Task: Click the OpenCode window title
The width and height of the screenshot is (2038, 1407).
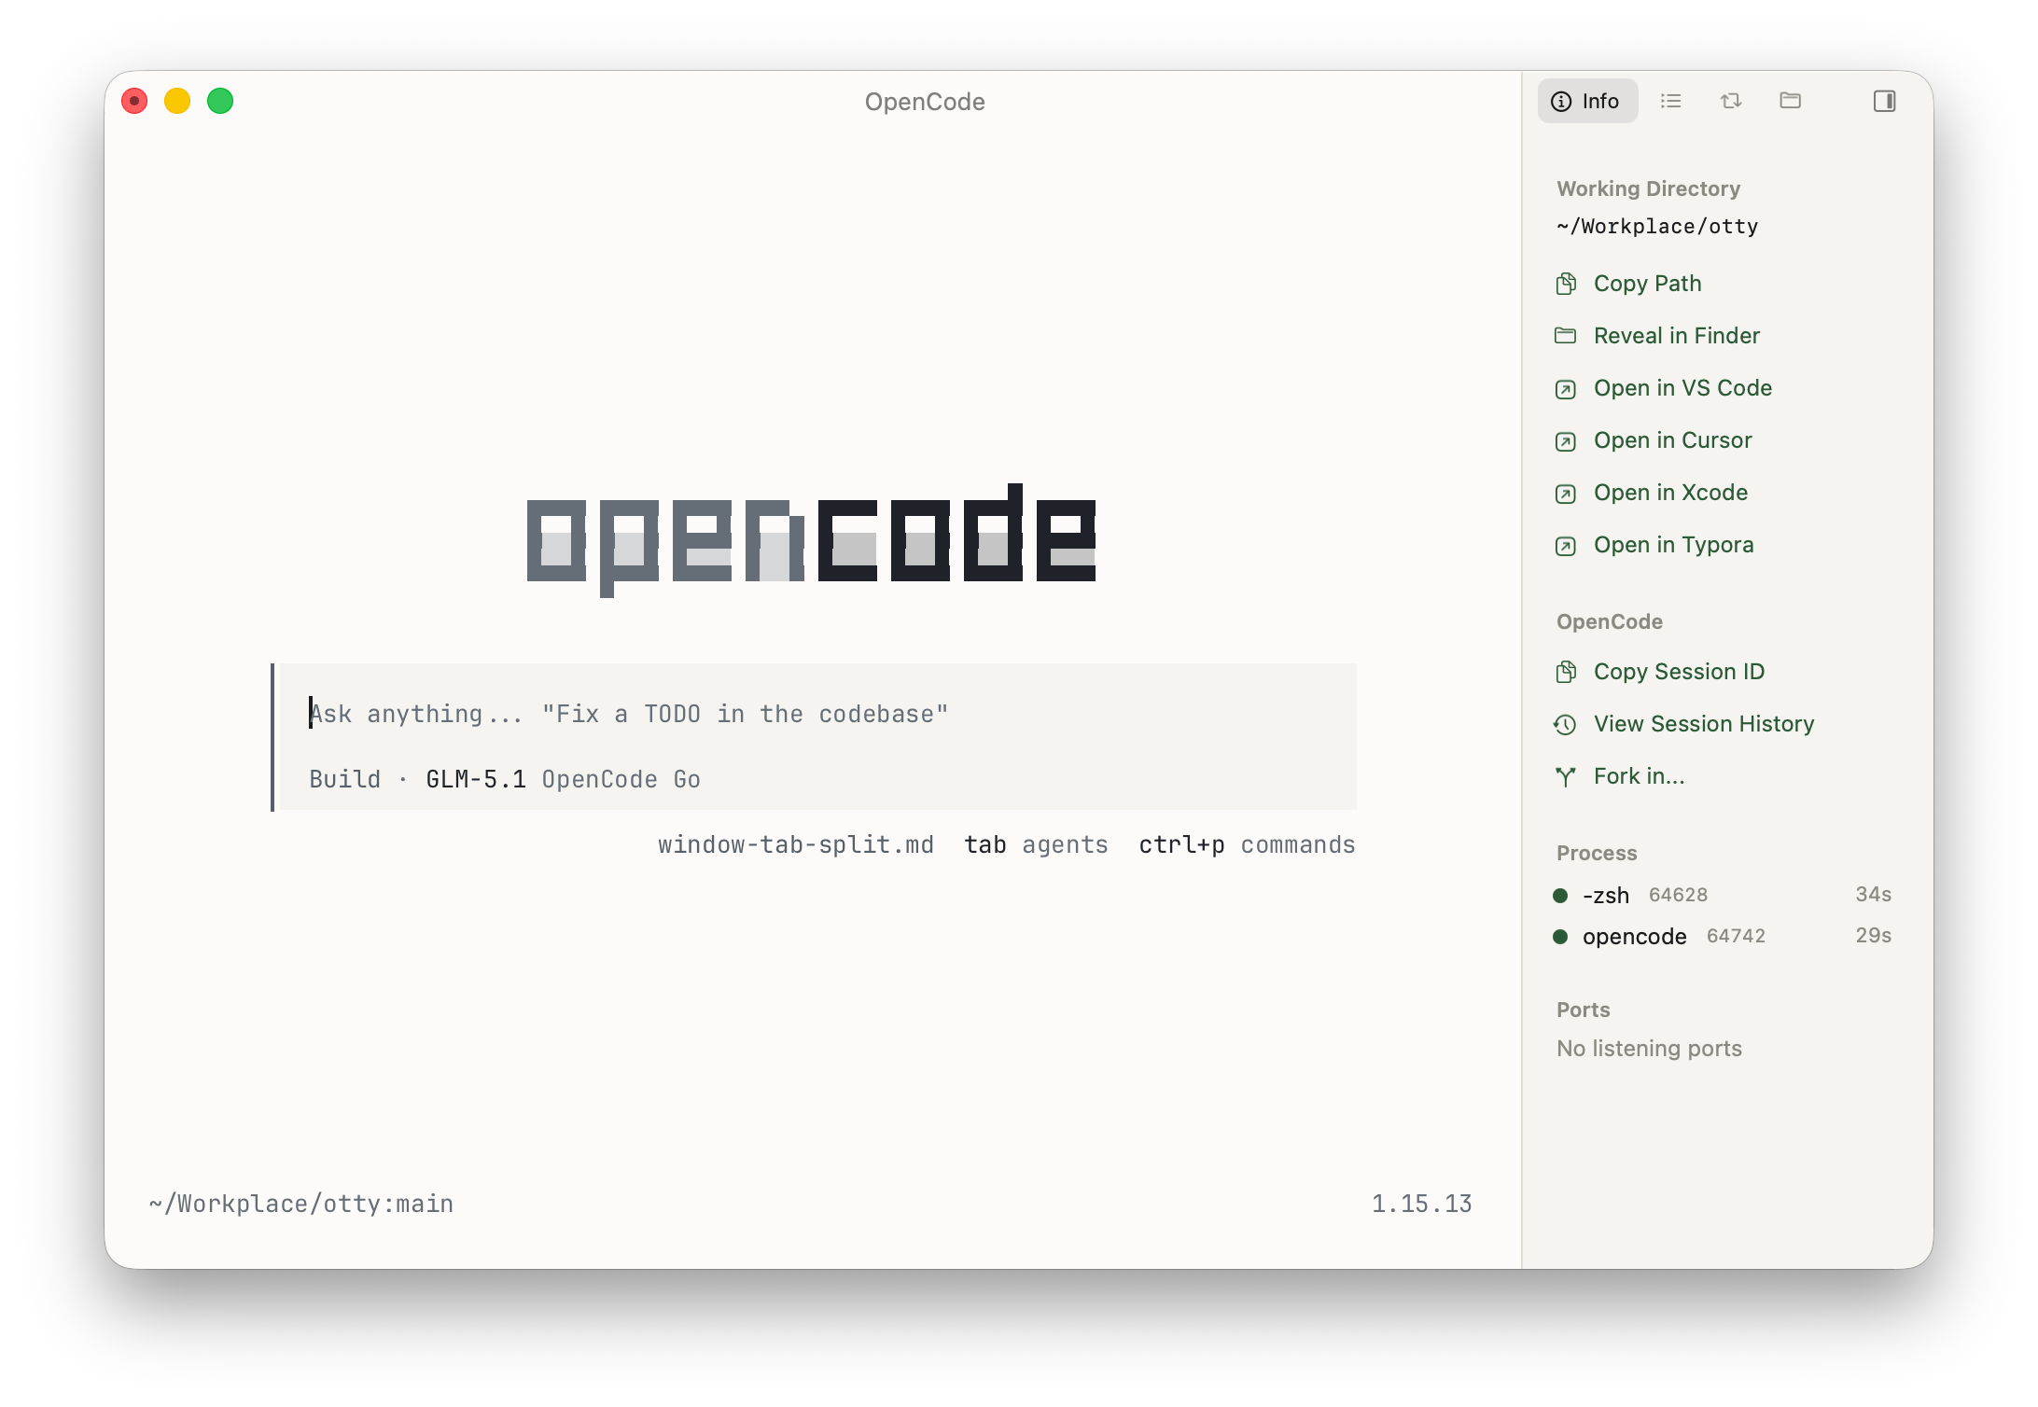Action: (925, 102)
